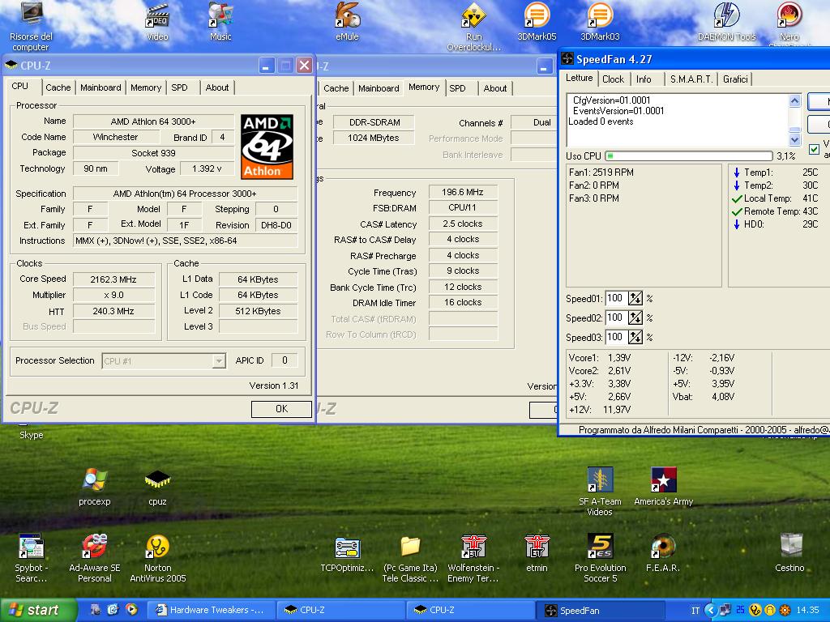Adjust the Speed03 spinner in SpeedFan

pos(635,337)
